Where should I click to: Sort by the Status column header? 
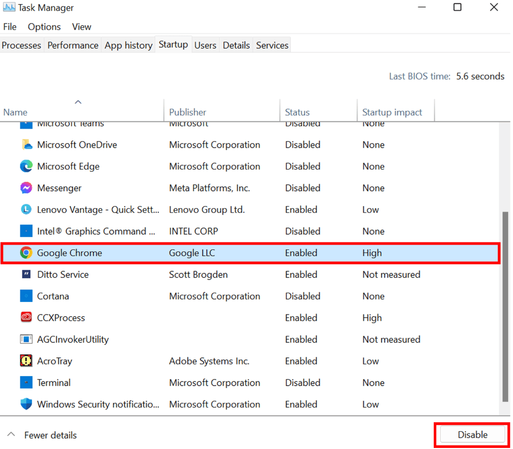[x=319, y=110]
